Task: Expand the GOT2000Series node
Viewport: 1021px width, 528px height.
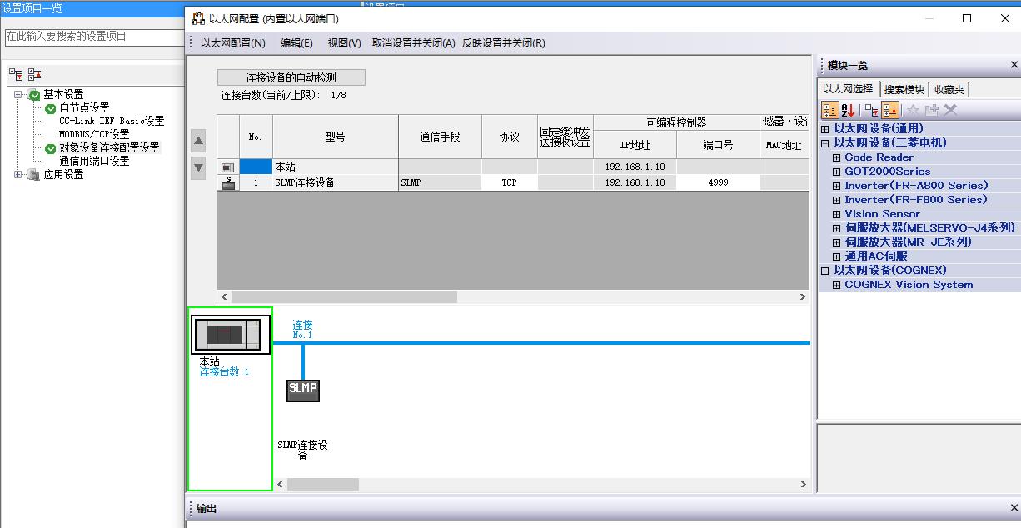Action: point(837,172)
